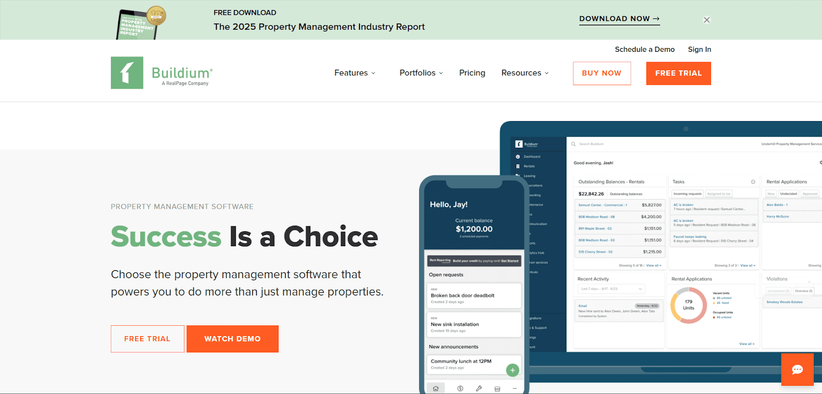Tap the home icon in phone mockup

tap(436, 388)
